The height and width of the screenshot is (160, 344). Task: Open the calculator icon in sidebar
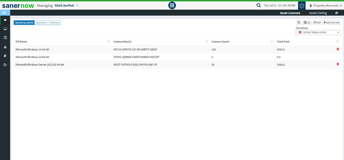tap(5, 38)
